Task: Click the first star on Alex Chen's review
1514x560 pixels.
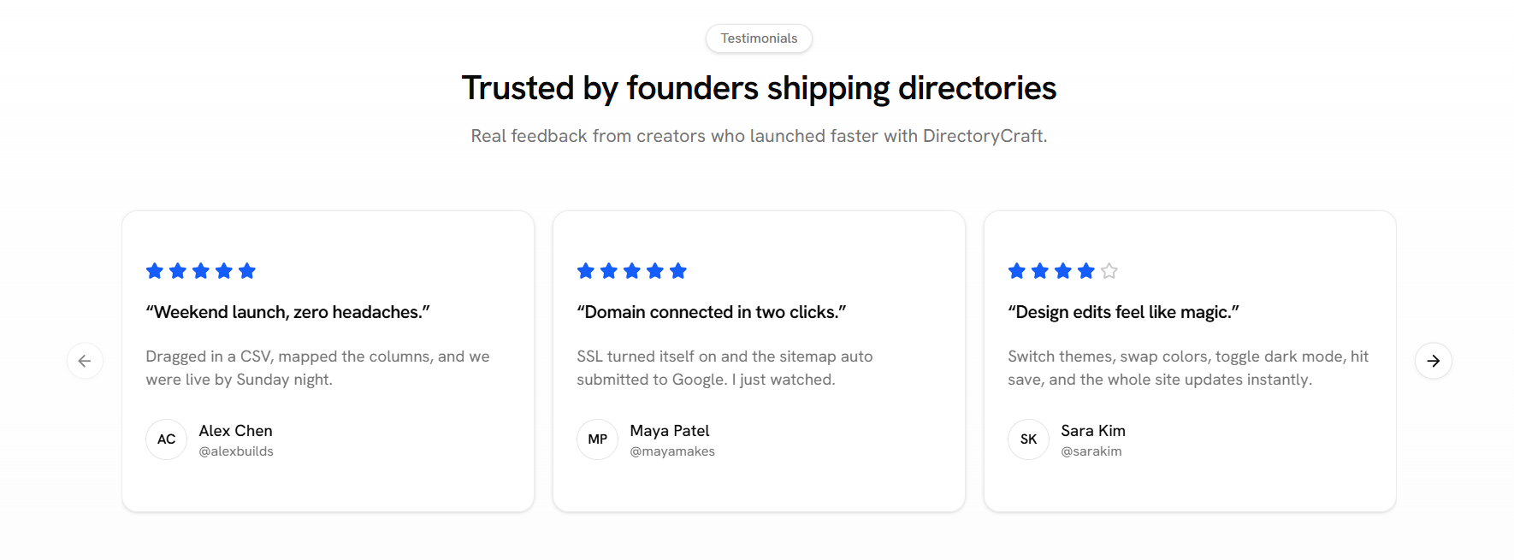Action: pos(155,271)
